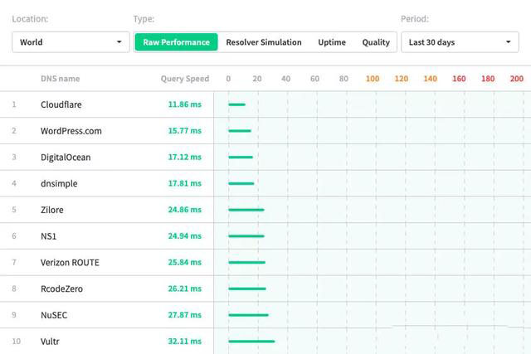This screenshot has width=531, height=354.
Task: Click the Cloudflare DNS name
Action: tap(61, 104)
